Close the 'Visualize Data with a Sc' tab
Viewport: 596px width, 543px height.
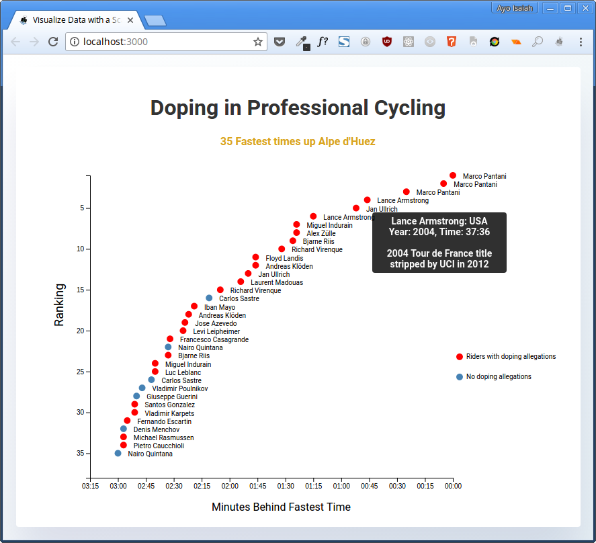coord(130,20)
